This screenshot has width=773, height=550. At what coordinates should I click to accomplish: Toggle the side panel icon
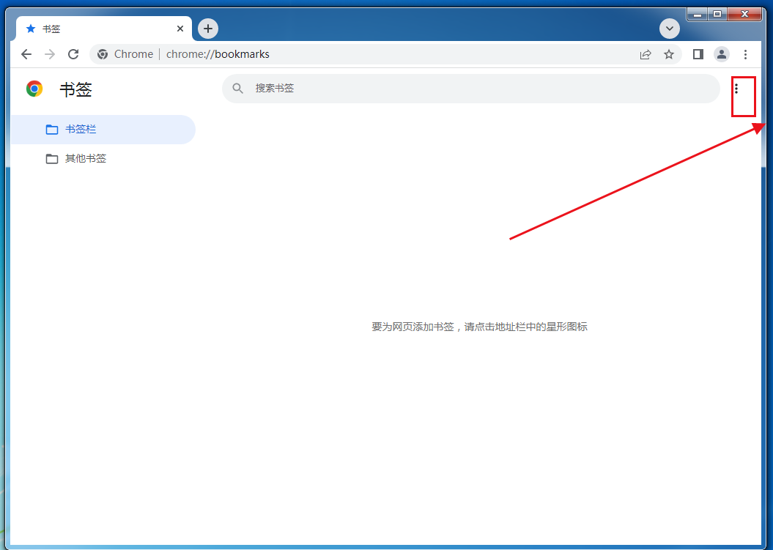coord(698,54)
